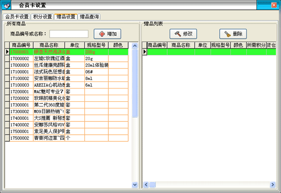Open the 赠品查询 tab

pos(89,17)
